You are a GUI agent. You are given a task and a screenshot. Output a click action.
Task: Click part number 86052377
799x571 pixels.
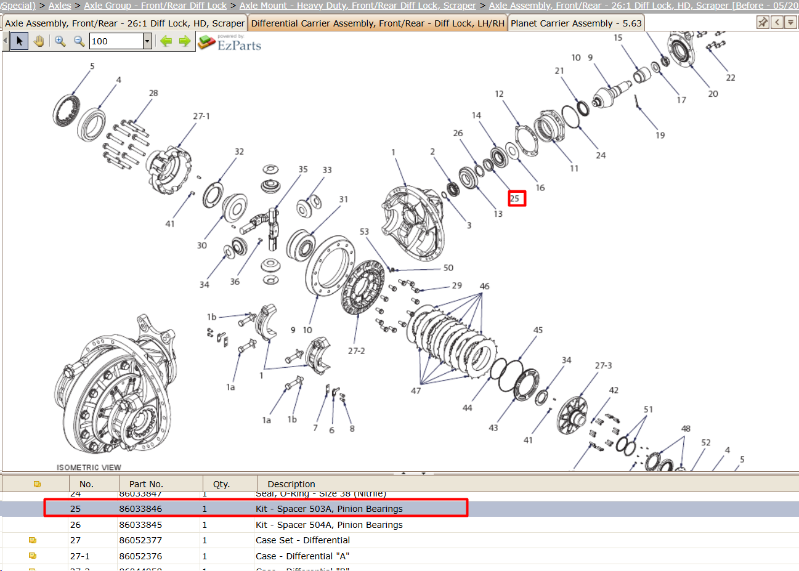(x=140, y=540)
